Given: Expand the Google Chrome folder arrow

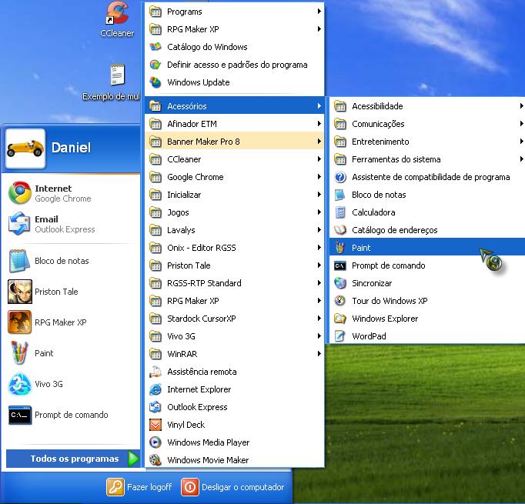Looking at the screenshot, I should click(319, 177).
